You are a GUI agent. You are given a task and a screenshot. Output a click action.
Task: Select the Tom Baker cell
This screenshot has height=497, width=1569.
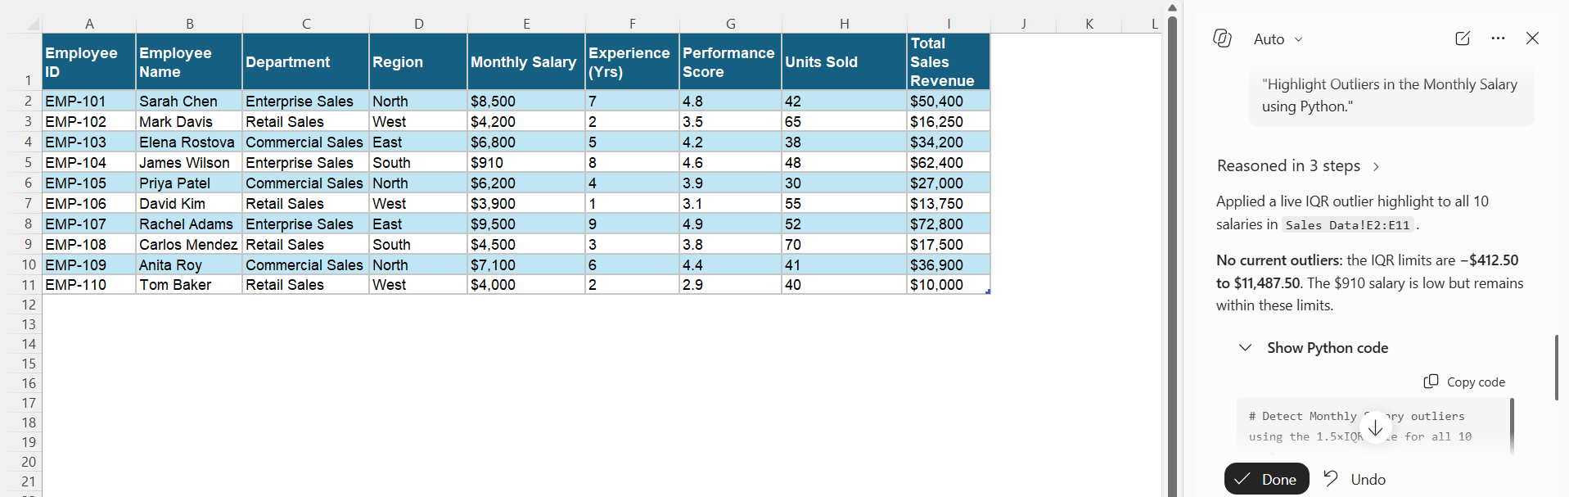[x=189, y=285]
